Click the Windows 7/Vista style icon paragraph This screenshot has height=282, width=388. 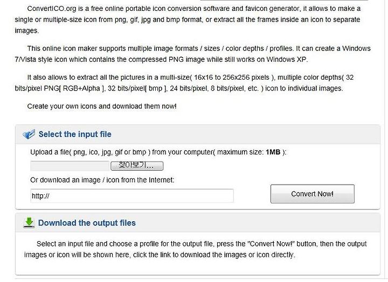point(193,54)
